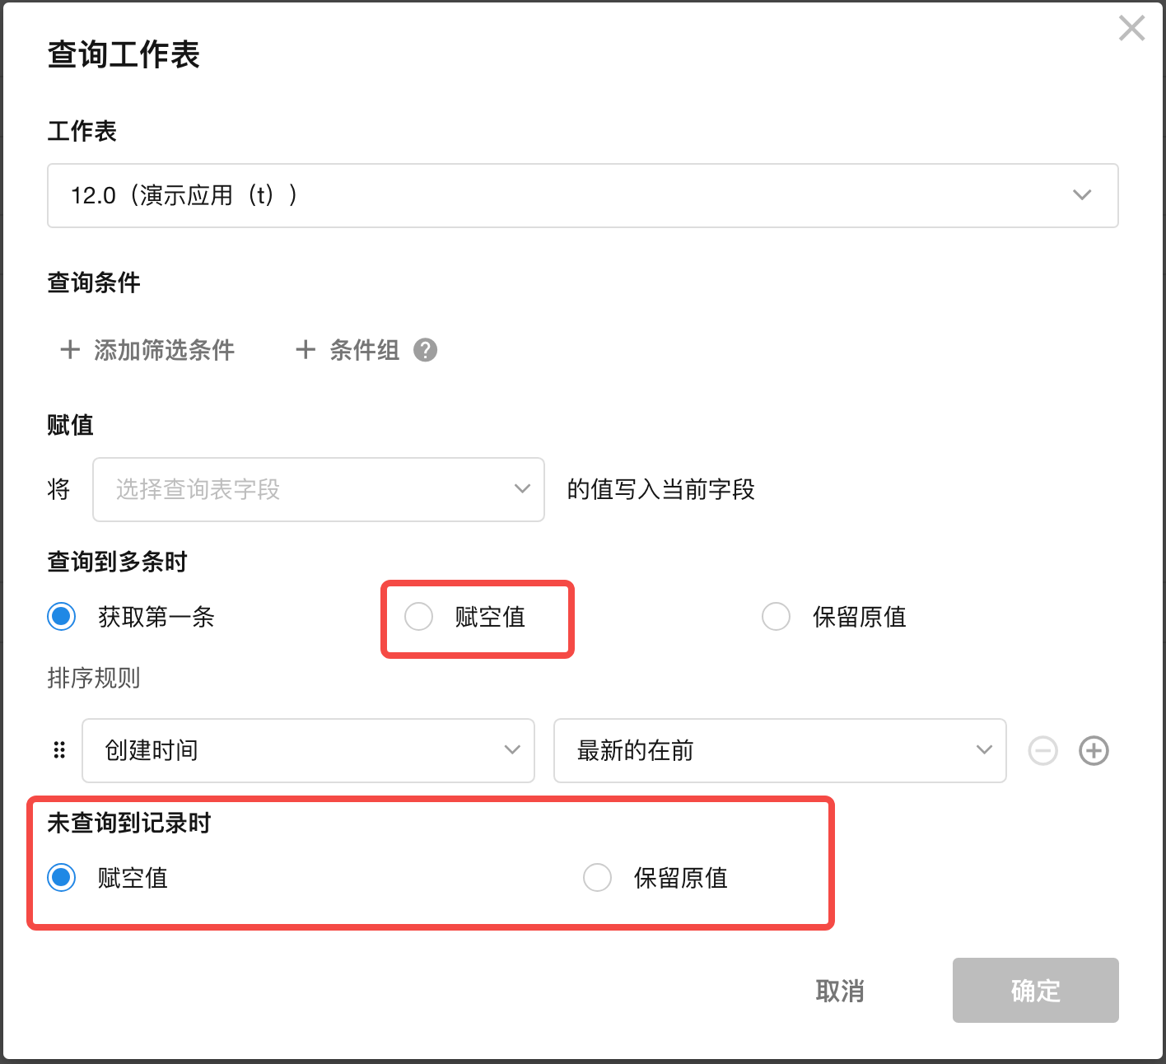This screenshot has height=1064, width=1166.
Task: Click the chevron arrow in the 工作表 selector
Action: point(1081,195)
